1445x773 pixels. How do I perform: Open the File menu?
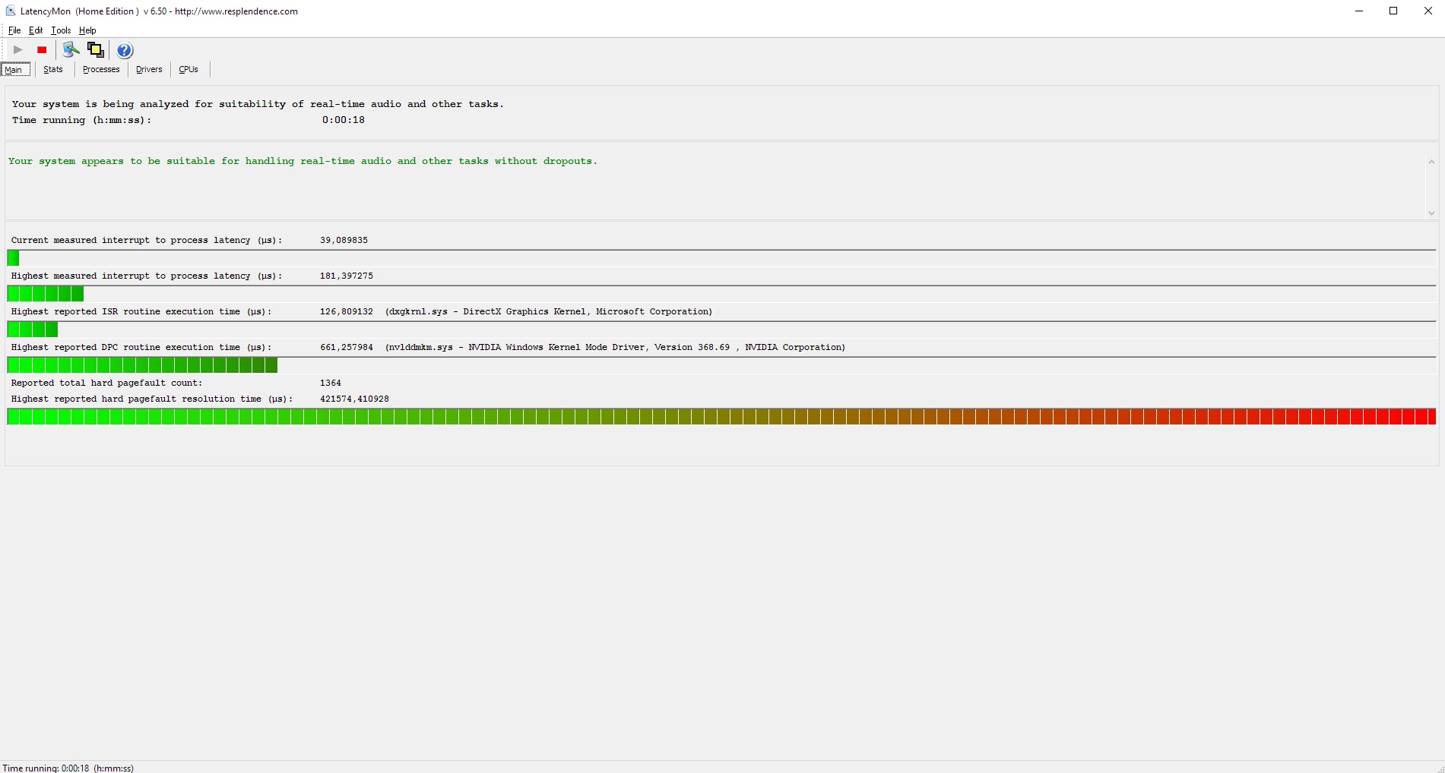pos(14,30)
